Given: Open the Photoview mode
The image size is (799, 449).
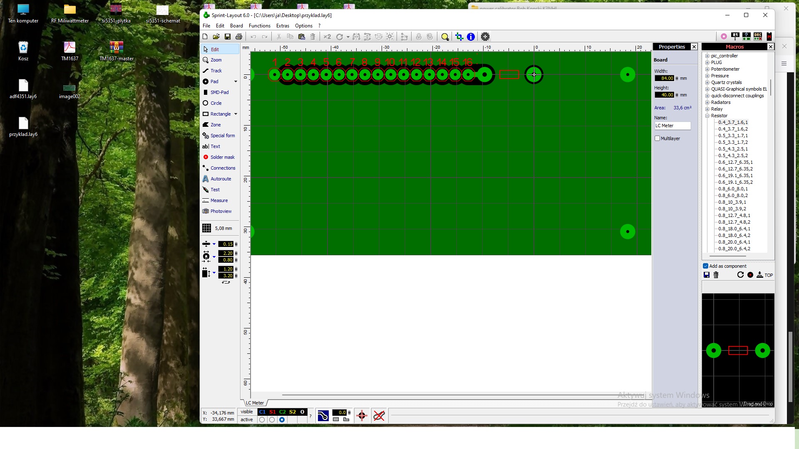Looking at the screenshot, I should (221, 211).
